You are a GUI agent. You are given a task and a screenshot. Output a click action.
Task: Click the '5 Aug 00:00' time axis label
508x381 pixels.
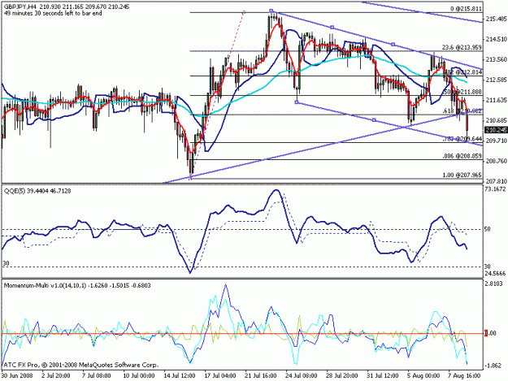point(423,375)
